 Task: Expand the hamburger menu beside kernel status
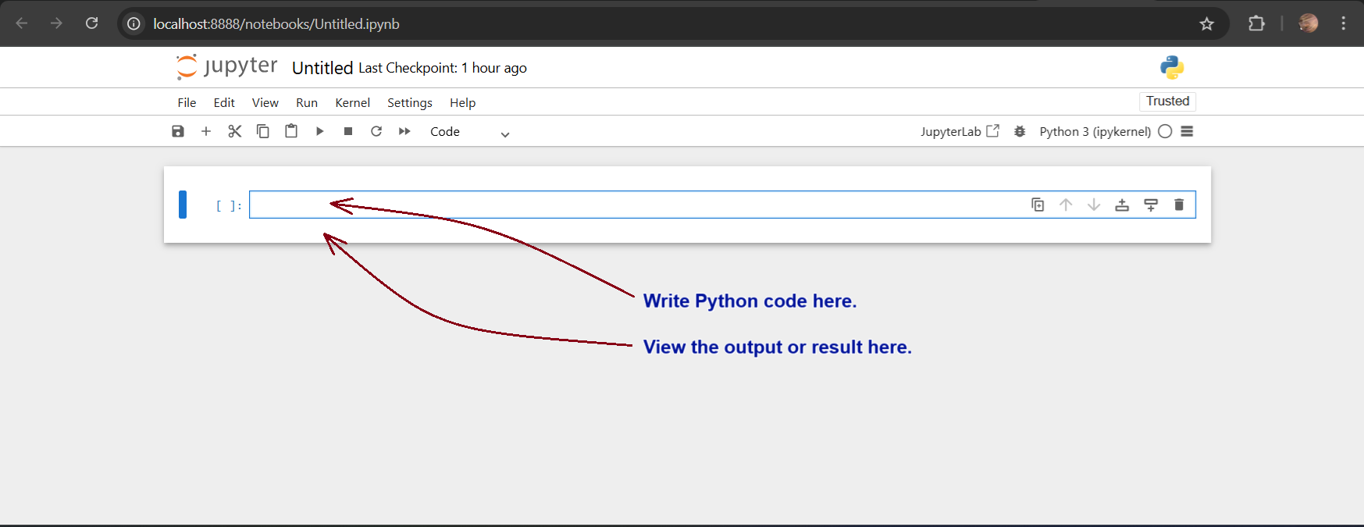point(1187,131)
